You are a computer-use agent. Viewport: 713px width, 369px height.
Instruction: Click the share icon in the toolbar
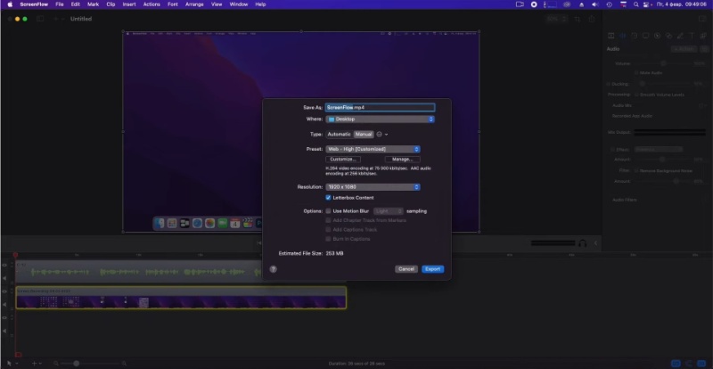click(x=592, y=19)
